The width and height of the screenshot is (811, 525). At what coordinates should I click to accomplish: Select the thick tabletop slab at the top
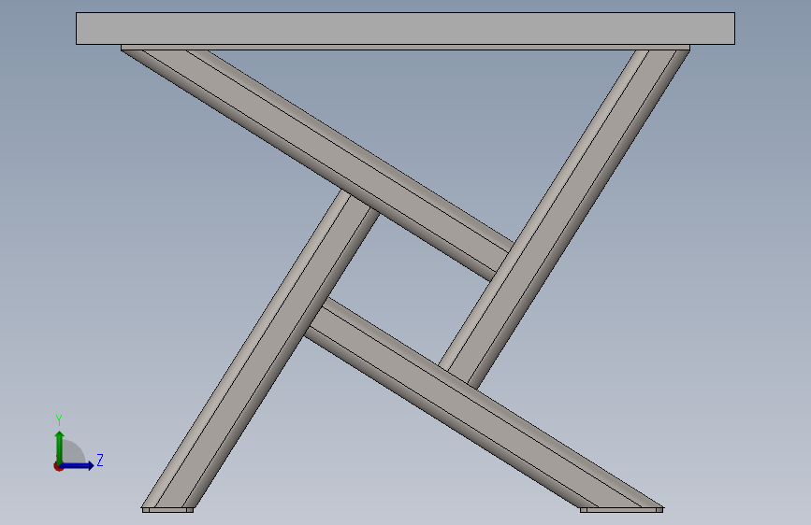coord(405,28)
